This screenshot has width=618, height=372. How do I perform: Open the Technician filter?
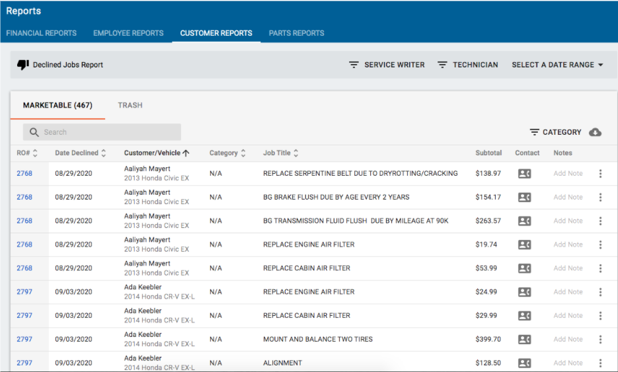click(x=467, y=65)
